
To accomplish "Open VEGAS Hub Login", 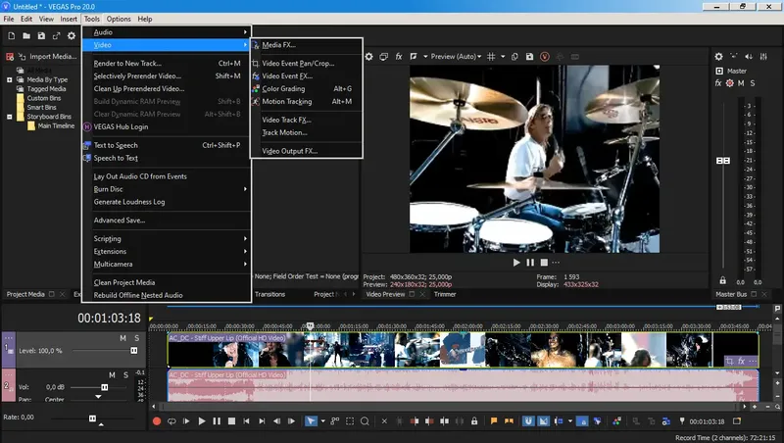I will (x=120, y=126).
